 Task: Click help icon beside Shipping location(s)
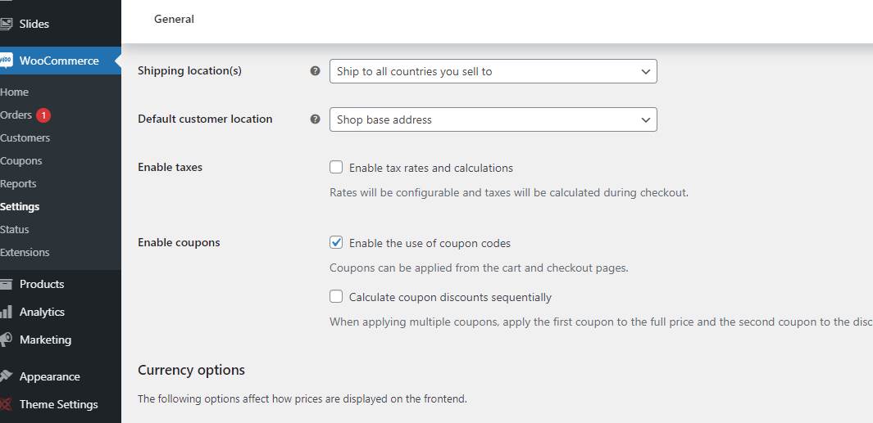tap(315, 71)
